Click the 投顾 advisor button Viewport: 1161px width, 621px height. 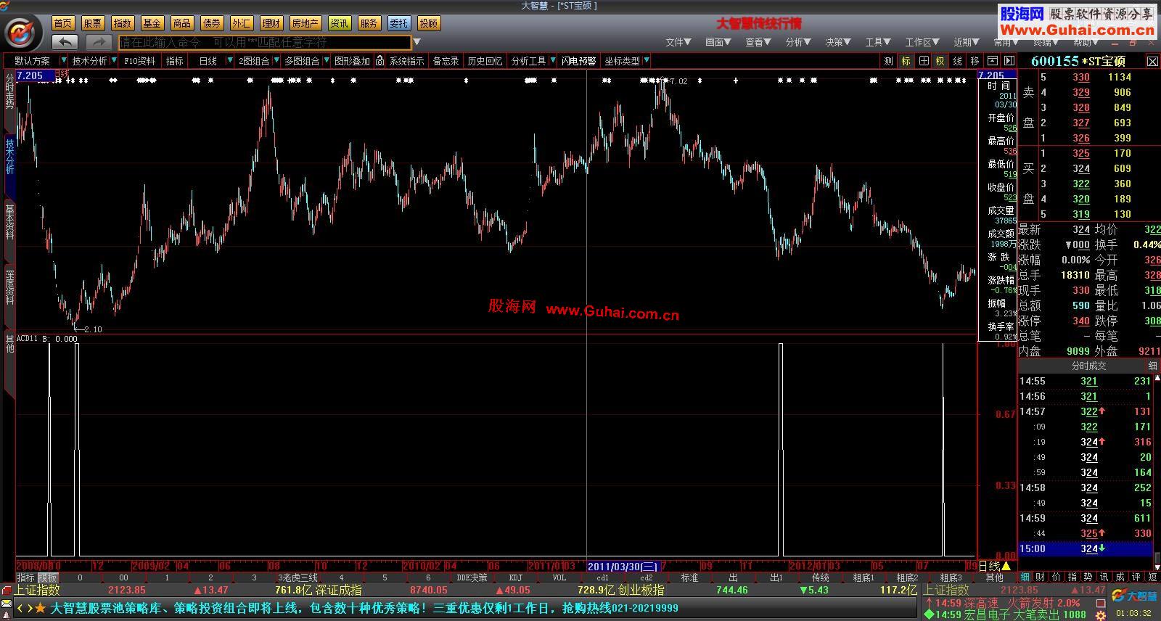point(428,23)
